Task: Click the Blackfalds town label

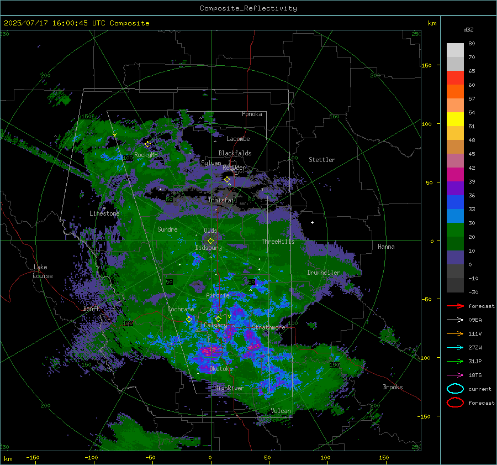Action: tap(235, 153)
